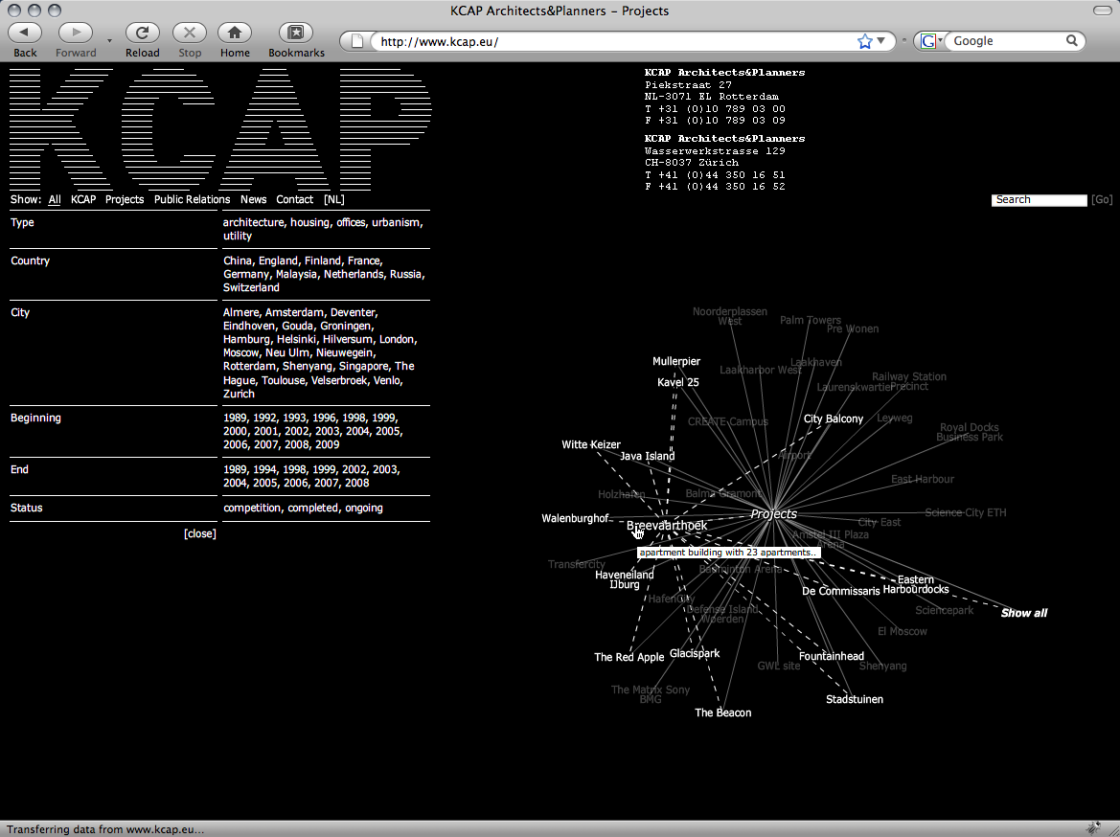1120x837 pixels.
Task: Select The Red Apple project node
Action: [629, 658]
